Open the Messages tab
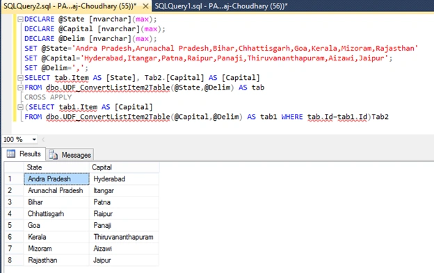The image size is (434, 273). [x=70, y=155]
